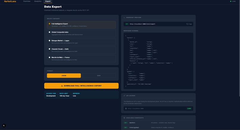Click the /intel/global endpoint path
The width and height of the screenshot is (240, 130).
[134, 128]
